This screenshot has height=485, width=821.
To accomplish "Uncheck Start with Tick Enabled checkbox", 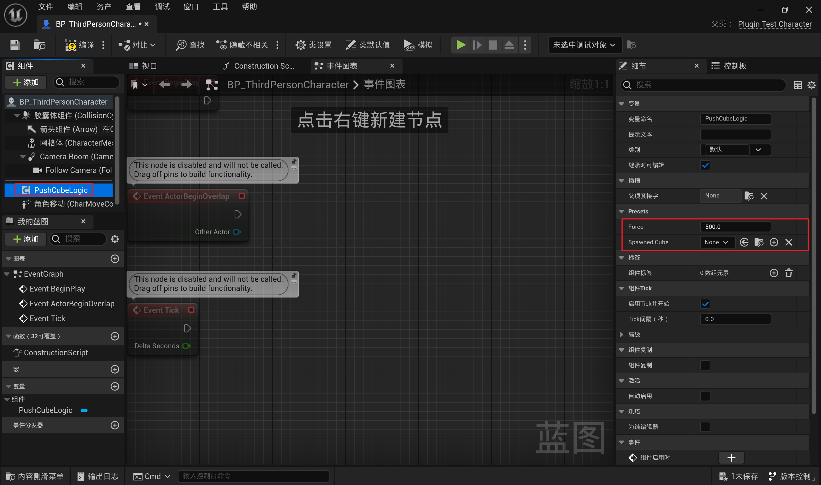I will click(705, 304).
